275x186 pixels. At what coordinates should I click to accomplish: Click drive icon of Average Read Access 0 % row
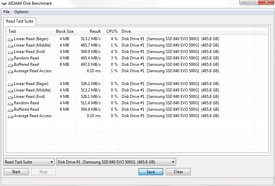10,116
